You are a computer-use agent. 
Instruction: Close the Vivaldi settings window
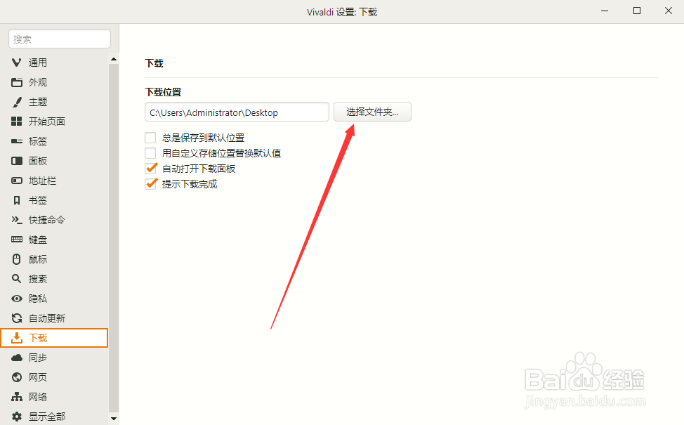click(x=669, y=11)
